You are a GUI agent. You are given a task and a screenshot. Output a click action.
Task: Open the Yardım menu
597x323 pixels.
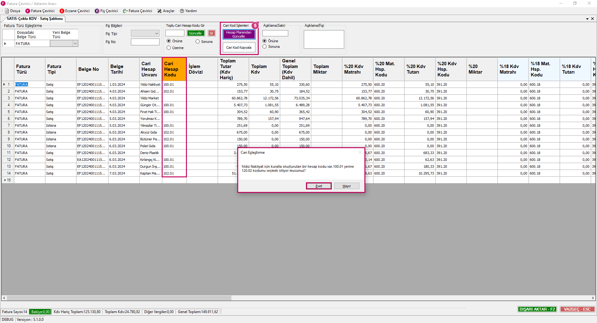(x=188, y=11)
